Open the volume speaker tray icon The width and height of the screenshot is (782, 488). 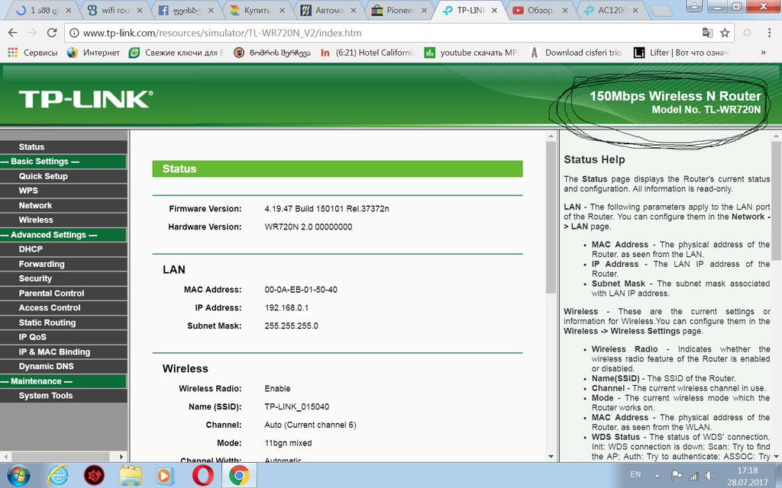tap(711, 476)
